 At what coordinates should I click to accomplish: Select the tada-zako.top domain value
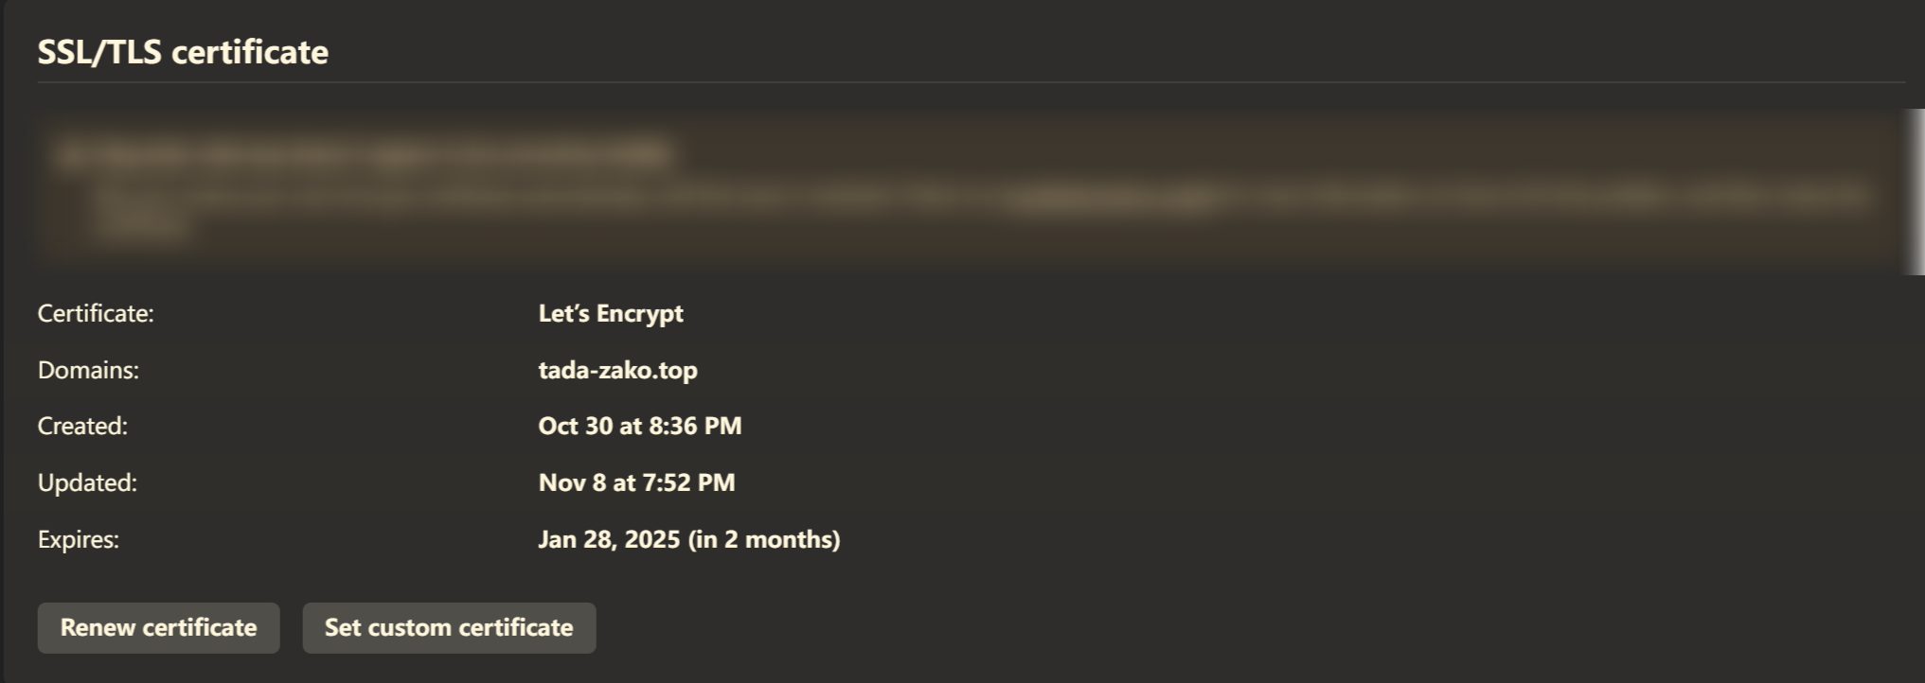(617, 370)
